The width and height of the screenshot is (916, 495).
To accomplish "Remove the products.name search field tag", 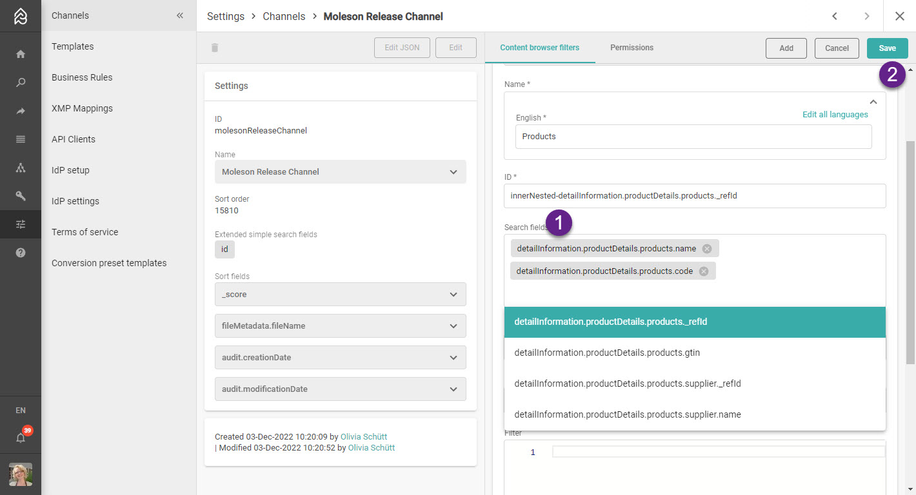I will 707,249.
